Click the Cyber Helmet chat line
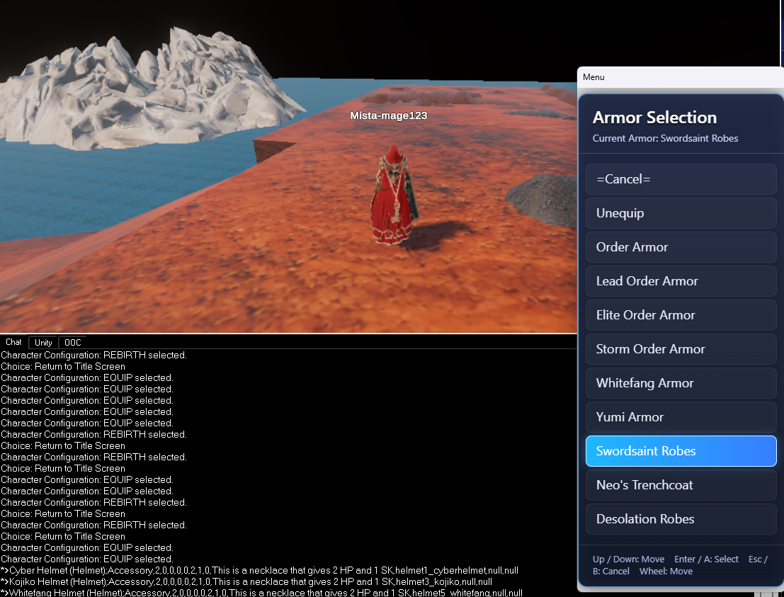 (x=259, y=571)
